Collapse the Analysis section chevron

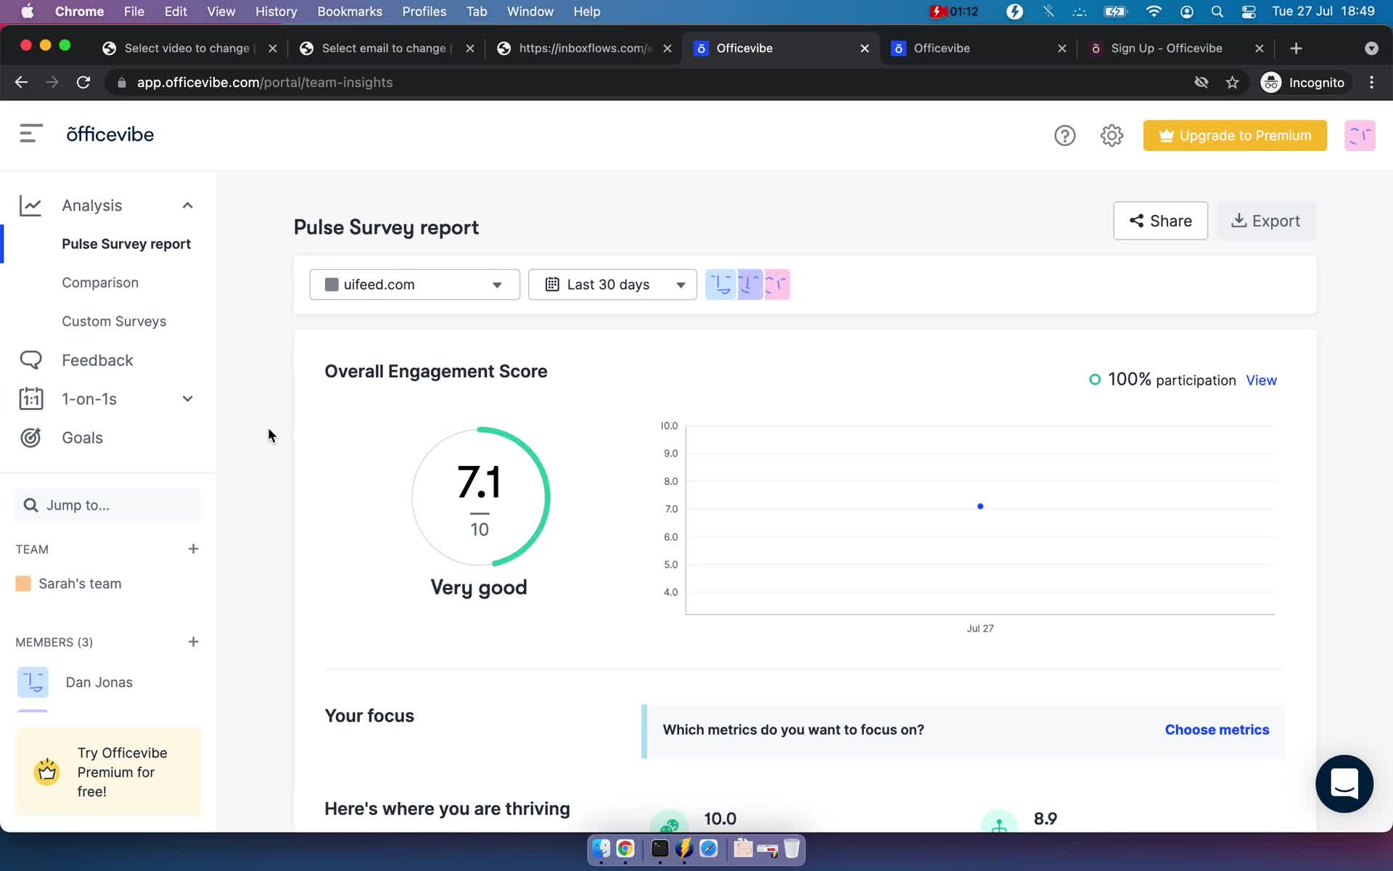point(188,205)
